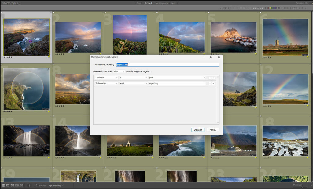
Task: Click the Slimme verzameling name field
Action: tap(168, 64)
